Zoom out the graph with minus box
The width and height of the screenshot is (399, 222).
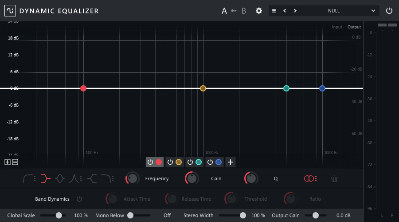click(x=15, y=162)
